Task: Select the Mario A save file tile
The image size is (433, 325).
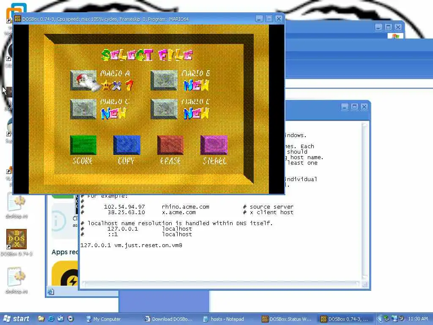Action: click(x=83, y=80)
